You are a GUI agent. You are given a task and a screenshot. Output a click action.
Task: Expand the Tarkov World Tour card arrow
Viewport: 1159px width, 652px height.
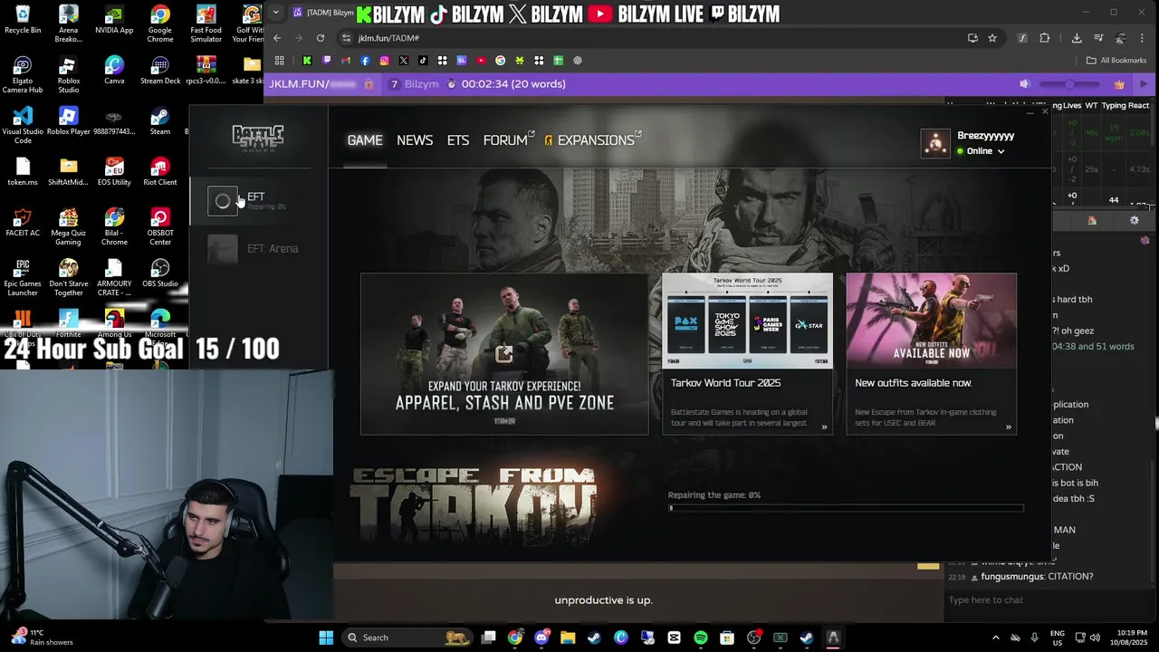point(824,427)
